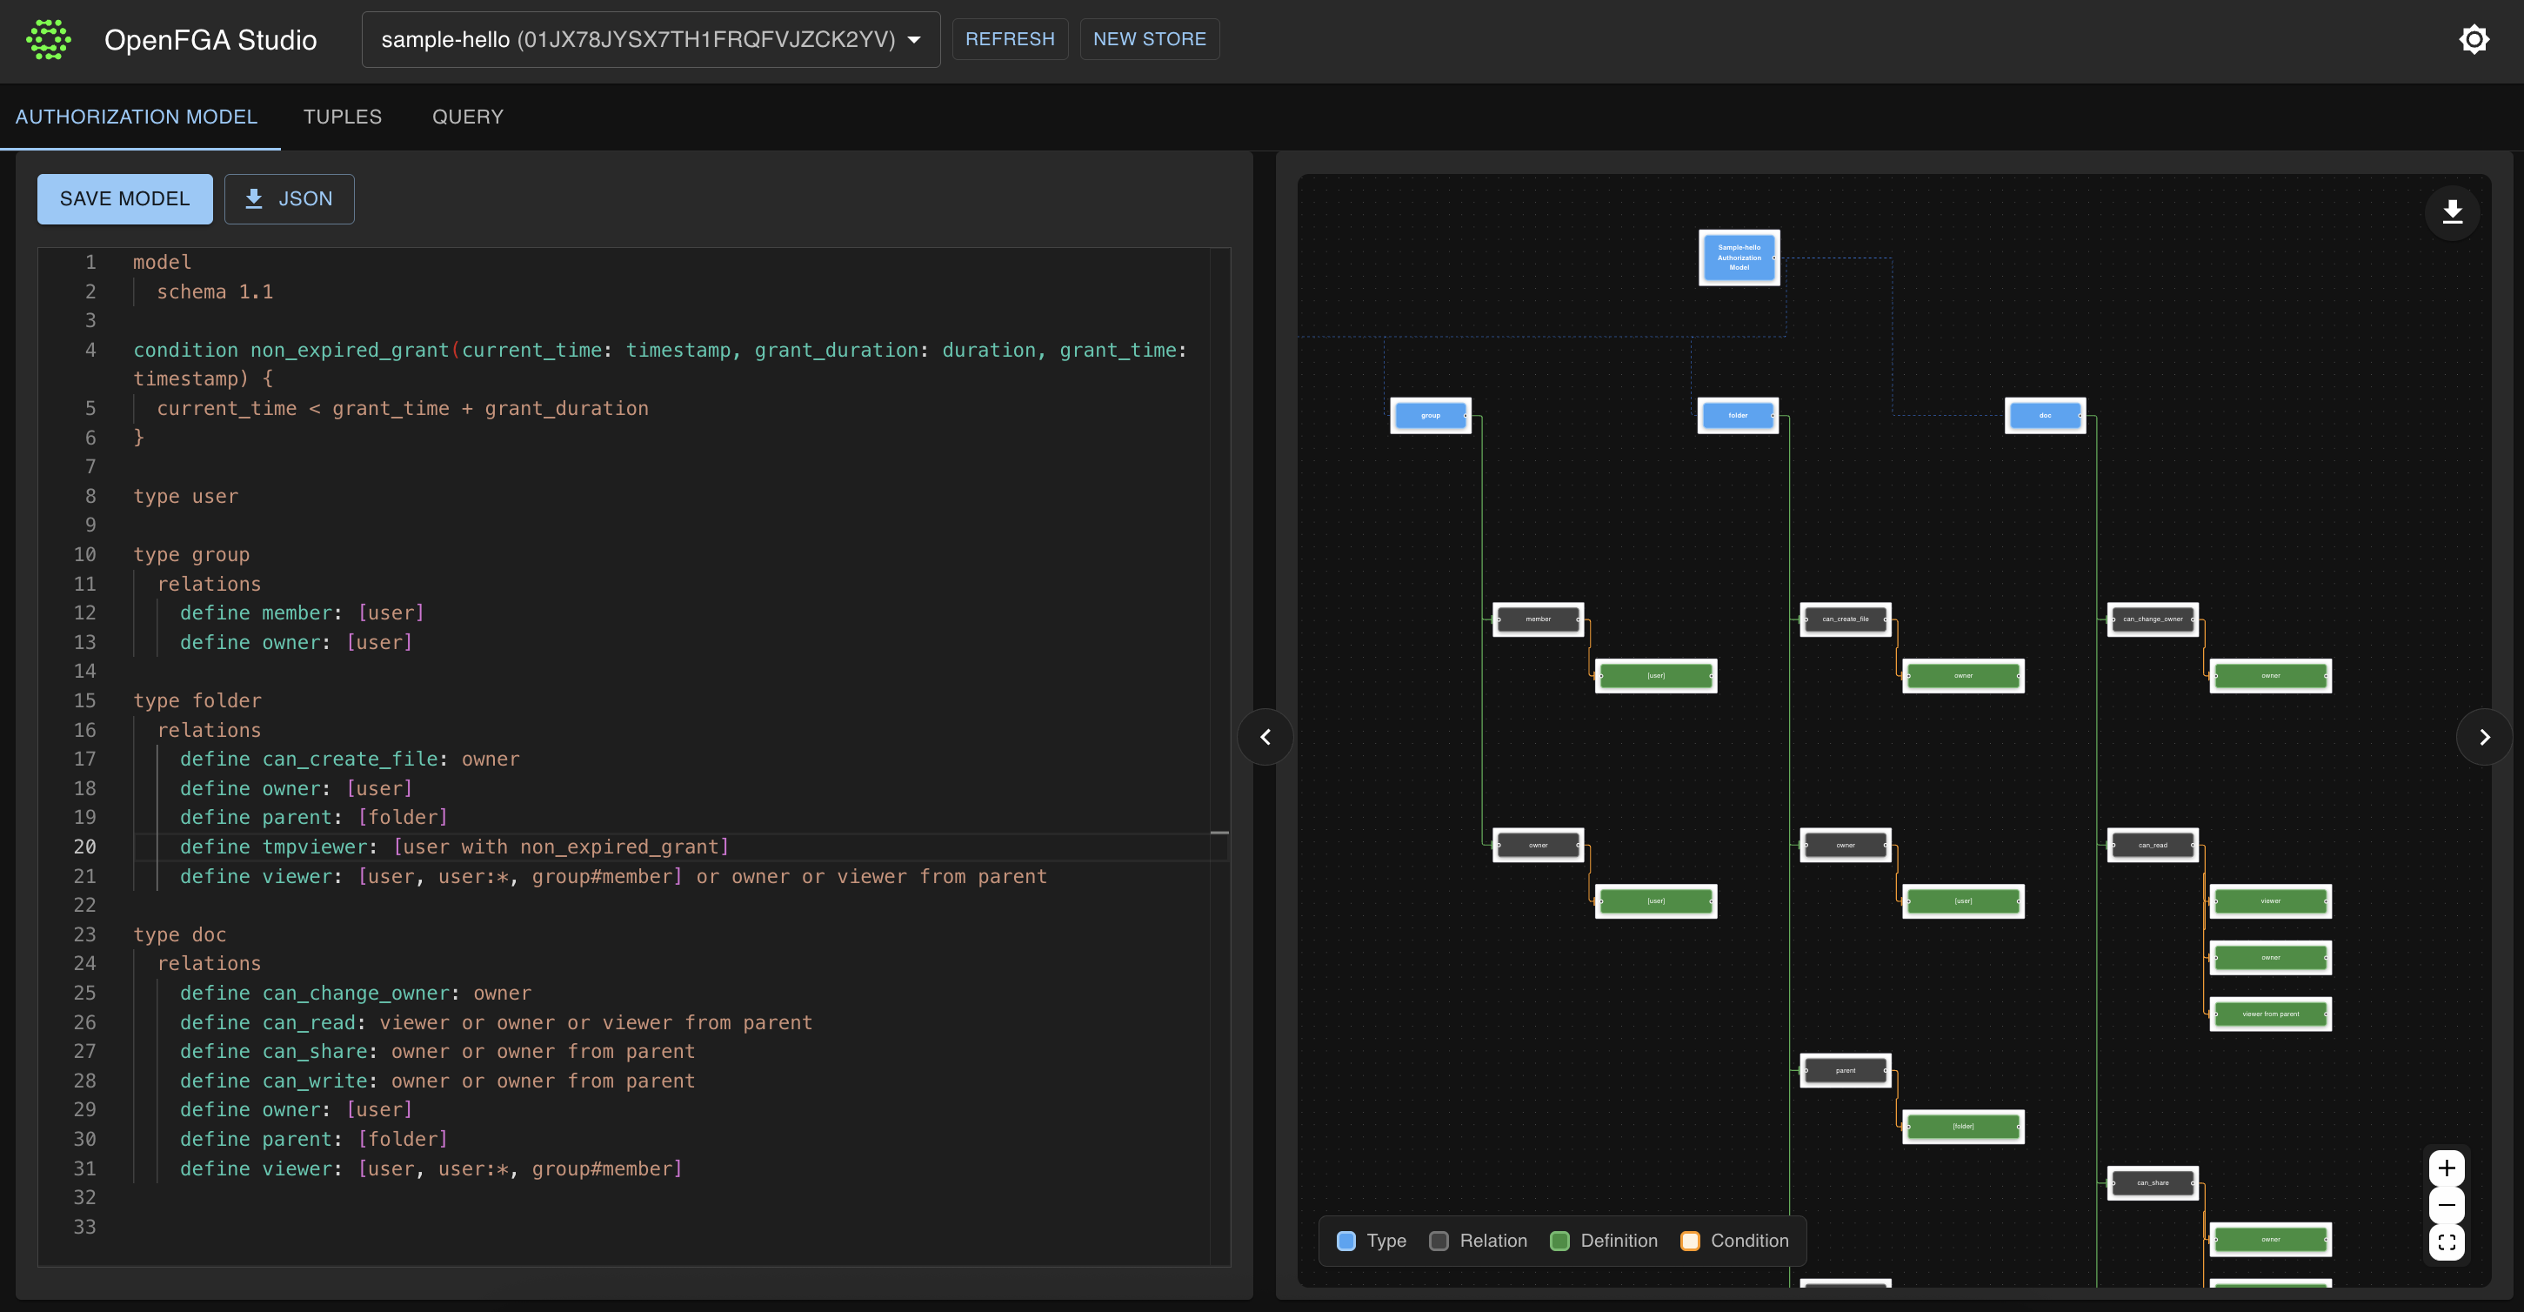This screenshot has width=2524, height=1312.
Task: Click the right chevron panel arrow
Action: point(2484,737)
